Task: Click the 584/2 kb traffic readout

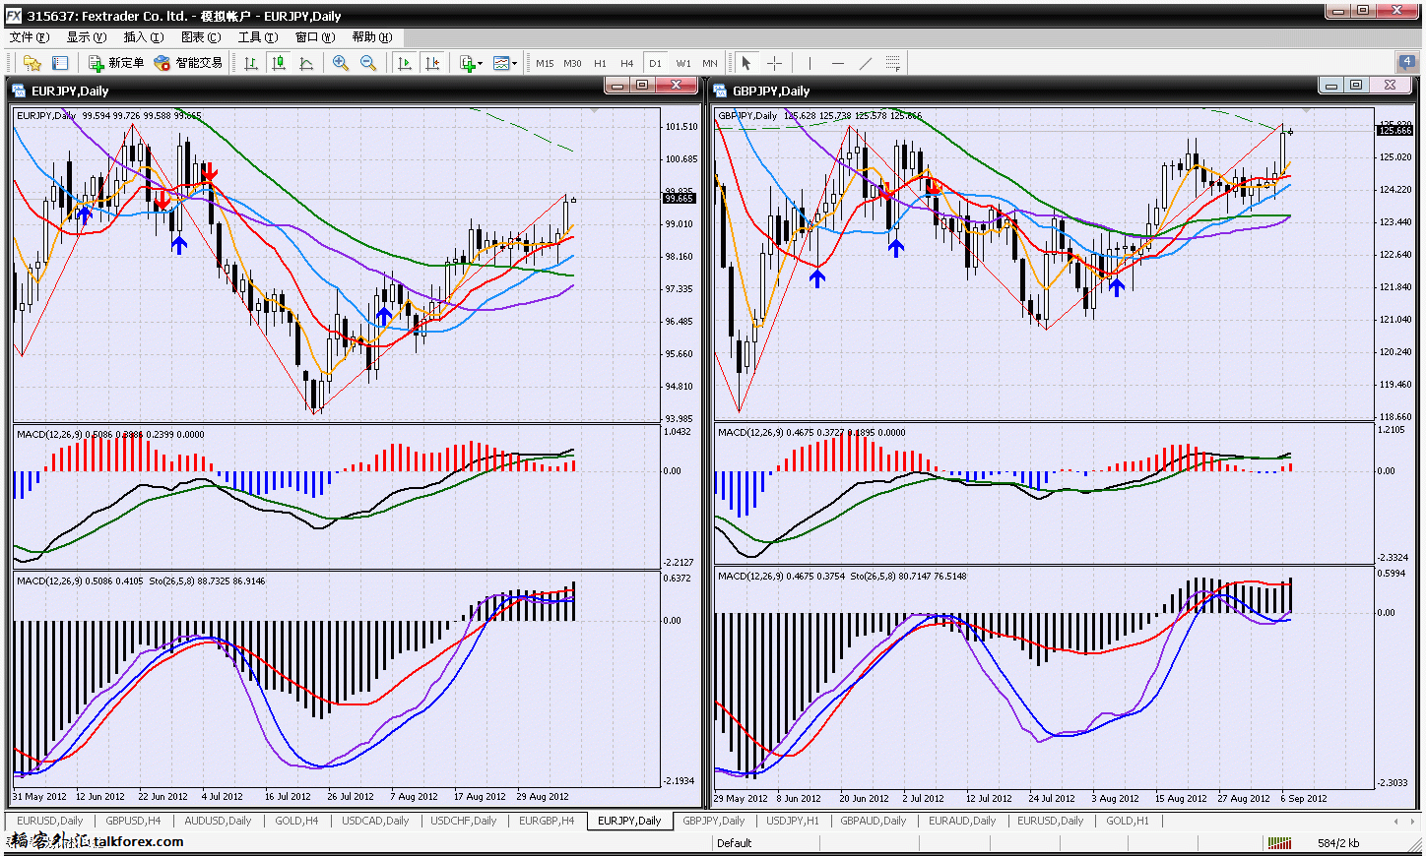Action: 1338,843
